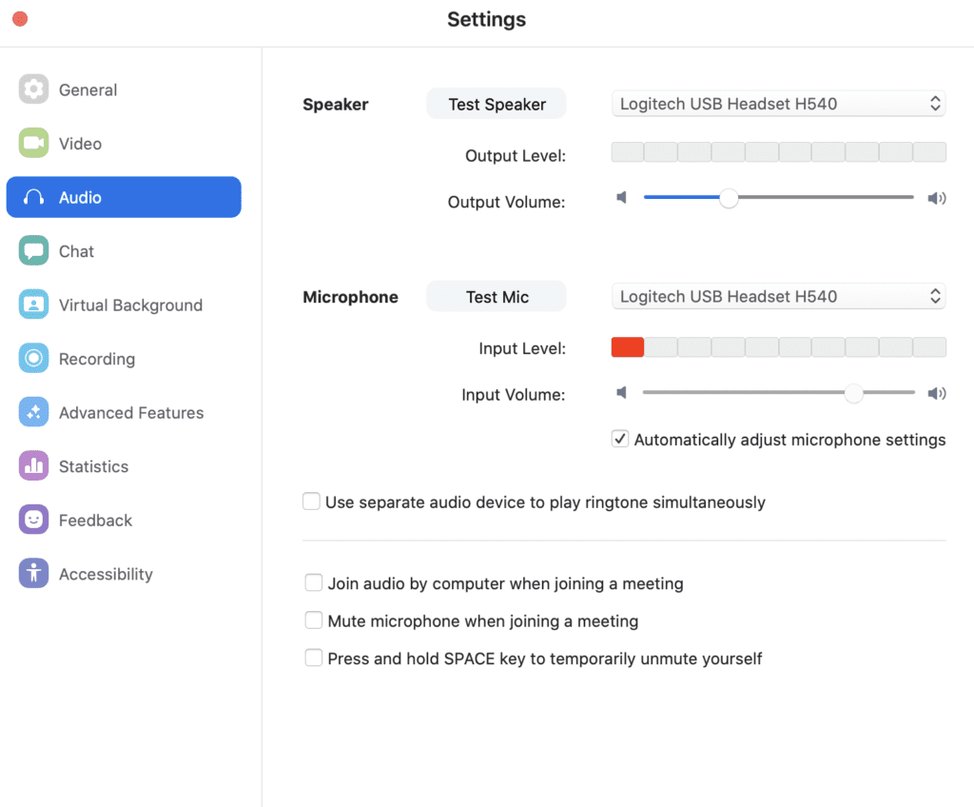Image resolution: width=974 pixels, height=807 pixels.
Task: Uncheck Automatically adjust microphone settings
Action: pyautogui.click(x=620, y=440)
